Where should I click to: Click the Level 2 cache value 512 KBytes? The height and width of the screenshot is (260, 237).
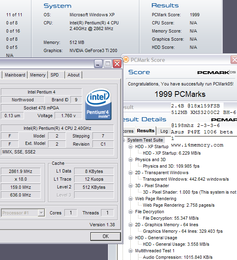(x=94, y=187)
